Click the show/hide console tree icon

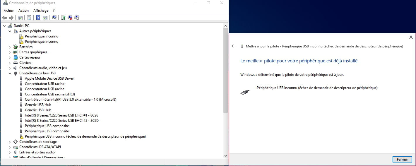(20, 18)
